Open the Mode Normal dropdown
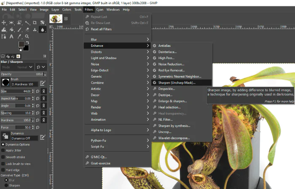The width and height of the screenshot is (295, 189). [x=17, y=67]
